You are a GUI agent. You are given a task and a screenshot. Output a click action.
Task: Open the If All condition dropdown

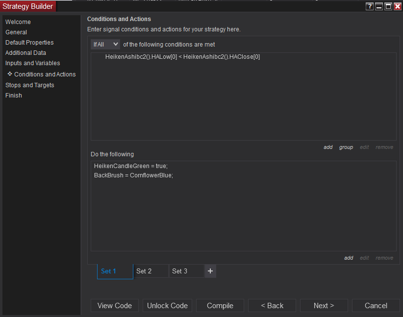pyautogui.click(x=105, y=45)
